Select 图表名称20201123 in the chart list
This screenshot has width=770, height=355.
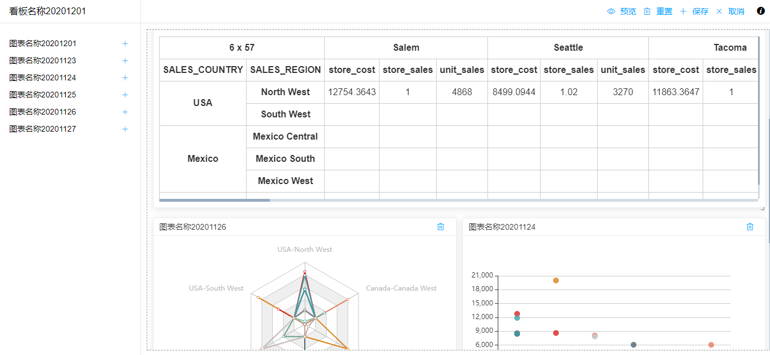(x=43, y=60)
